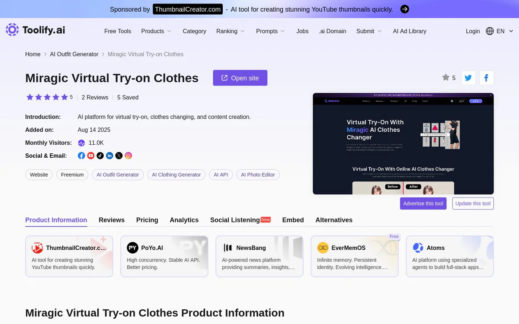Go to Home breadcrumb
Screen dimensions: 519x324
coord(33,54)
